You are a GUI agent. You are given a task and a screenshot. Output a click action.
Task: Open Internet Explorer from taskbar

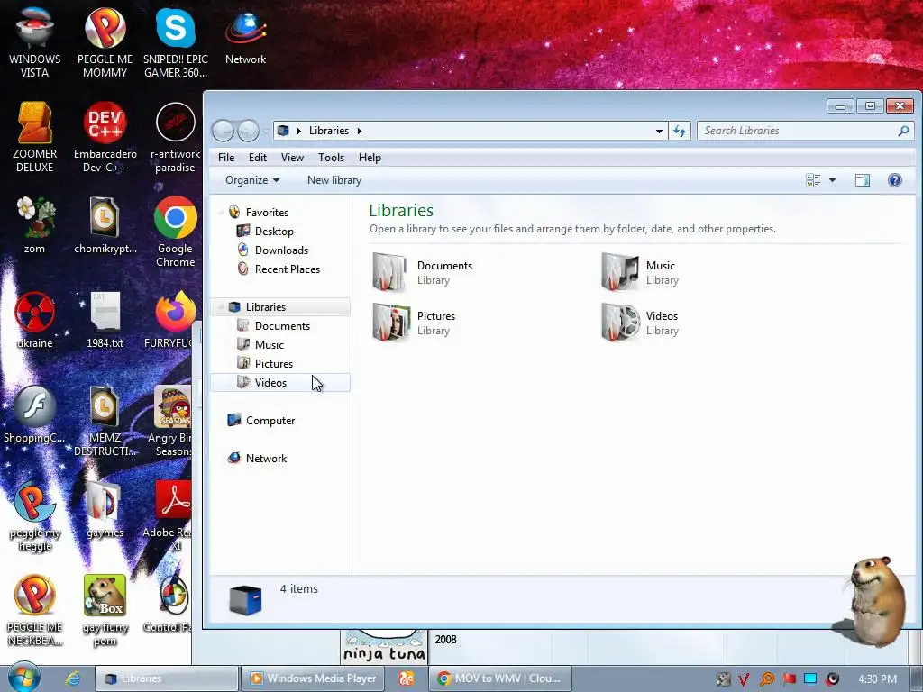pos(73,678)
